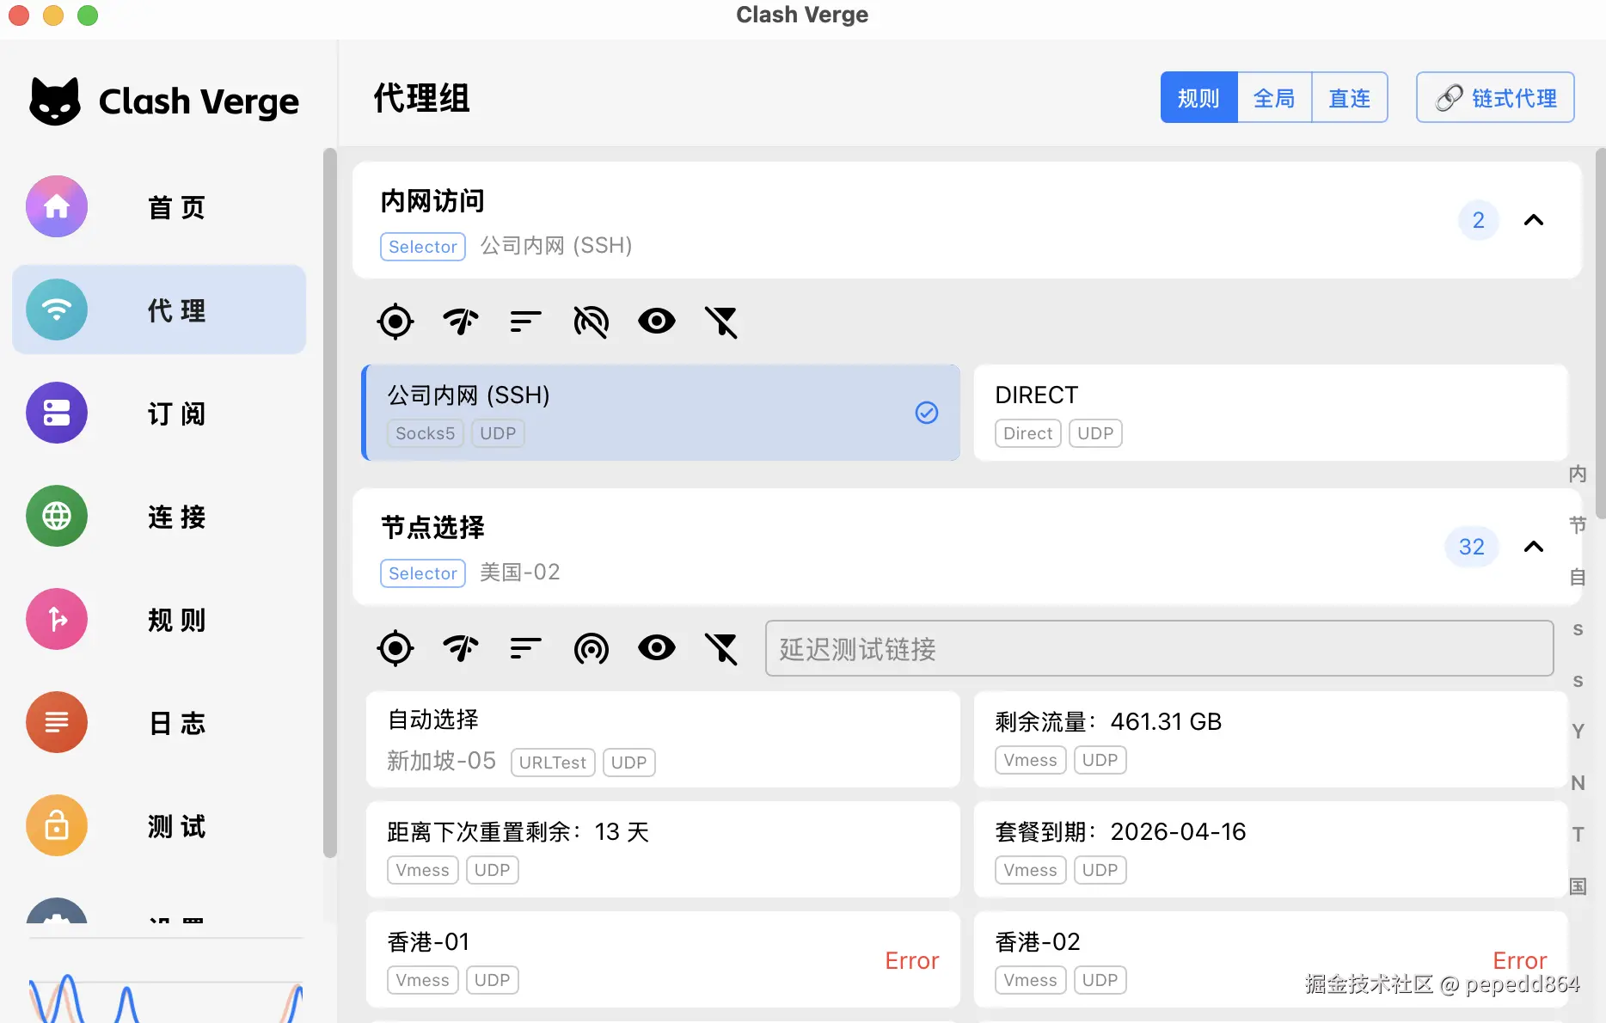Open the 规则 rules icon
Viewport: 1606px width, 1023px height.
click(x=57, y=619)
